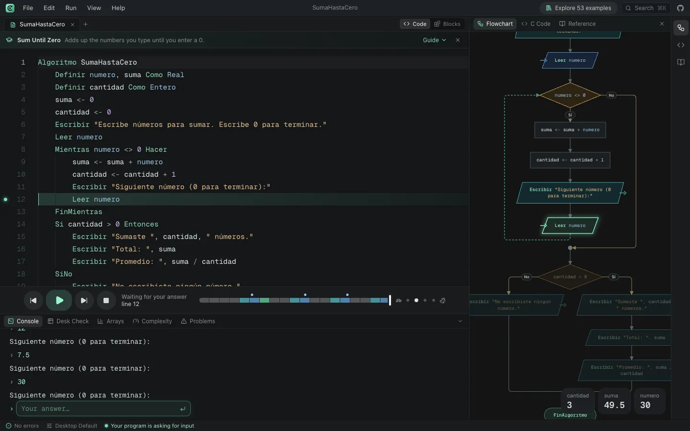Image resolution: width=690 pixels, height=431 pixels.
Task: Click the Your answer input field
Action: [103, 408]
